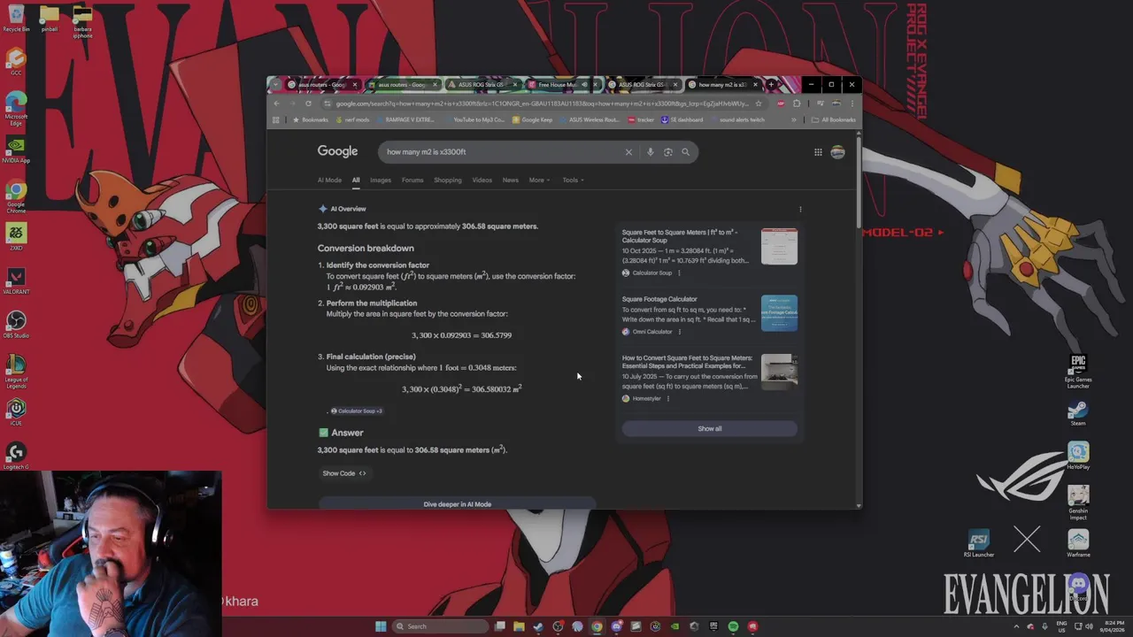Switch to the AI Mode tab
1133x637 pixels.
point(329,180)
